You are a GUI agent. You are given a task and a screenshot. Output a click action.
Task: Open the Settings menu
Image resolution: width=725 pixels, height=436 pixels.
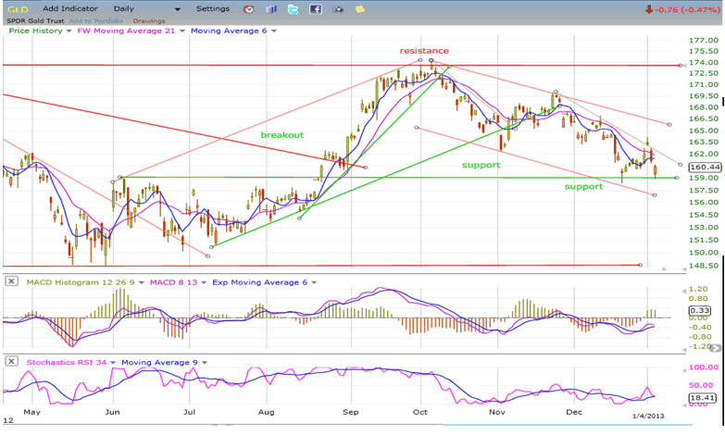(213, 8)
